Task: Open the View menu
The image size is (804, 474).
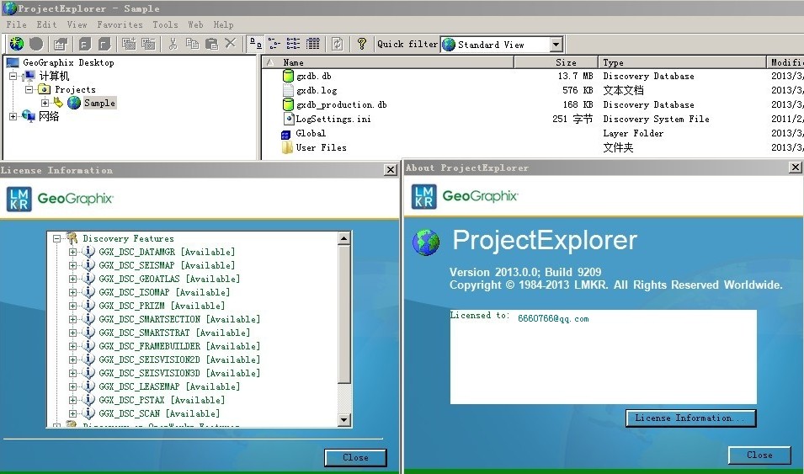Action: tap(77, 24)
